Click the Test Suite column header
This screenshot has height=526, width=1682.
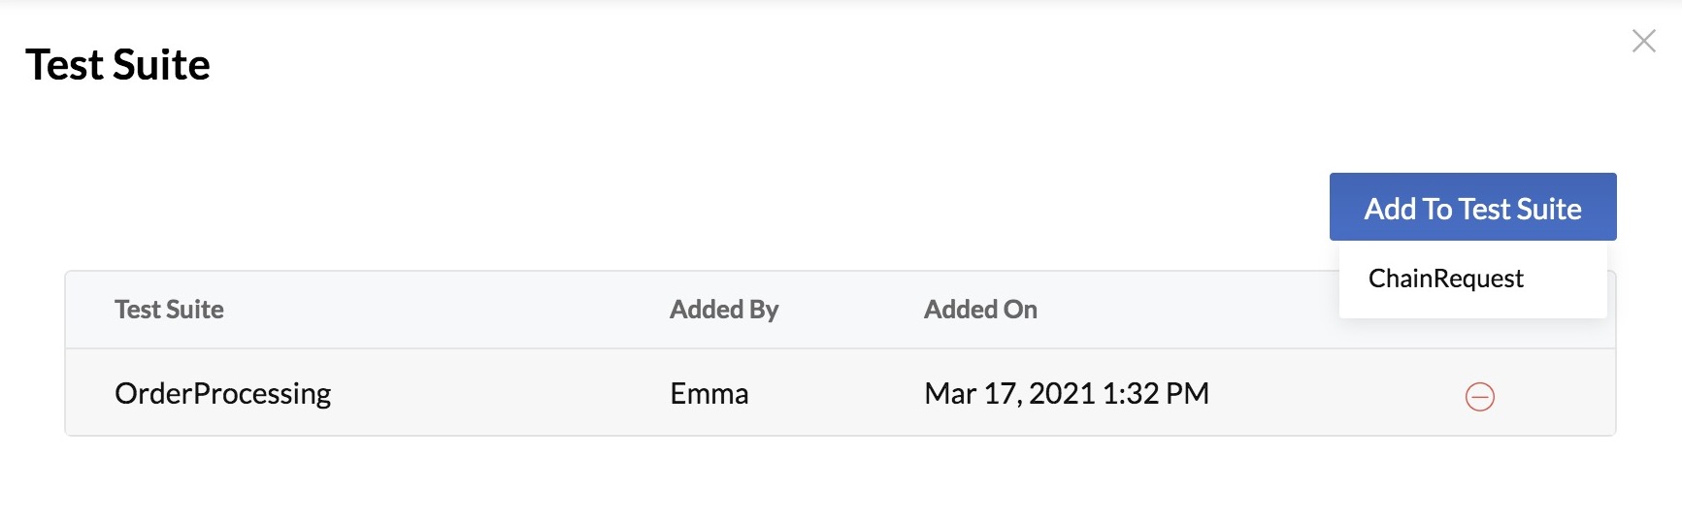169,310
